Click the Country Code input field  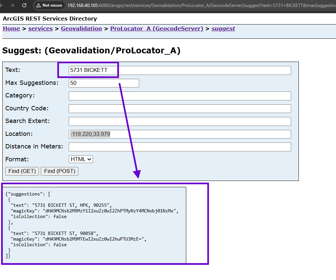point(180,108)
